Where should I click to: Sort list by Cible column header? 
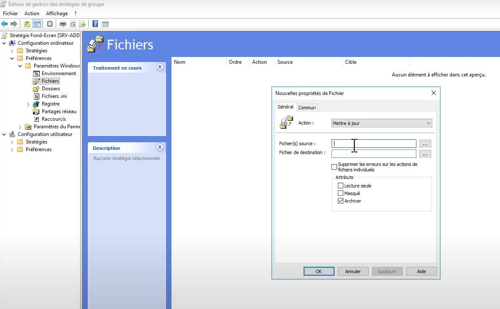tap(376, 62)
